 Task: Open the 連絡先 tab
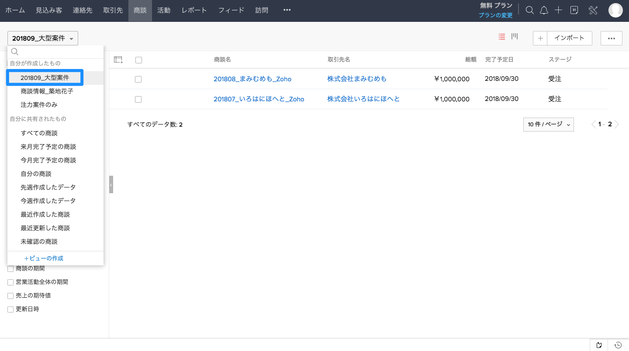[83, 10]
